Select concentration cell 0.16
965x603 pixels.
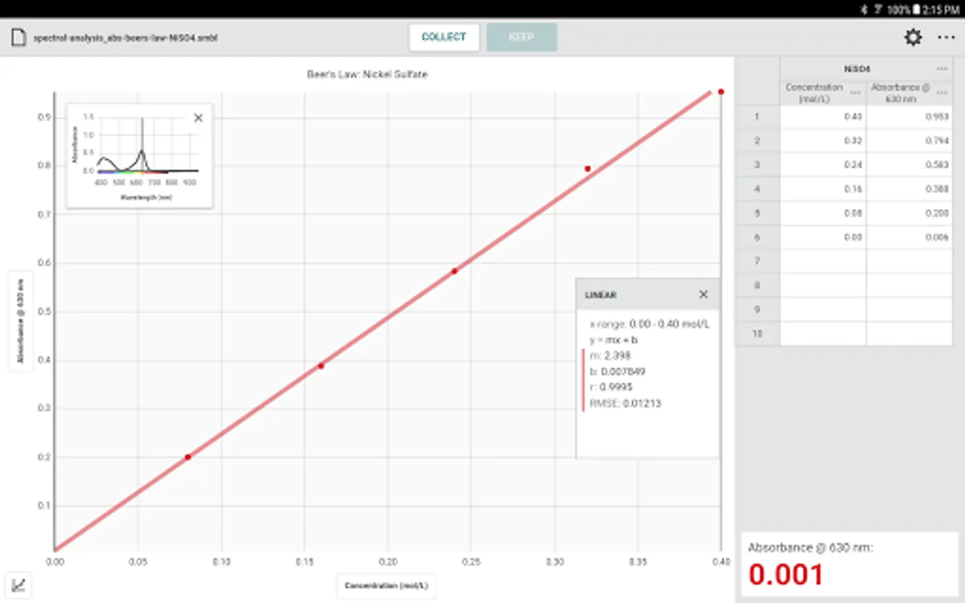tap(823, 189)
